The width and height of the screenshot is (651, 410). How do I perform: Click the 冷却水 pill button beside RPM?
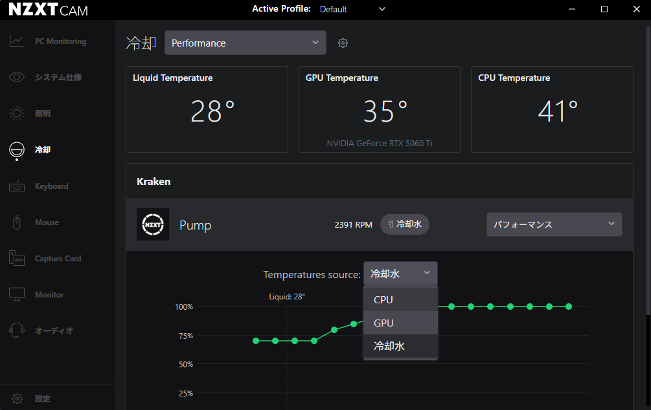[405, 224]
